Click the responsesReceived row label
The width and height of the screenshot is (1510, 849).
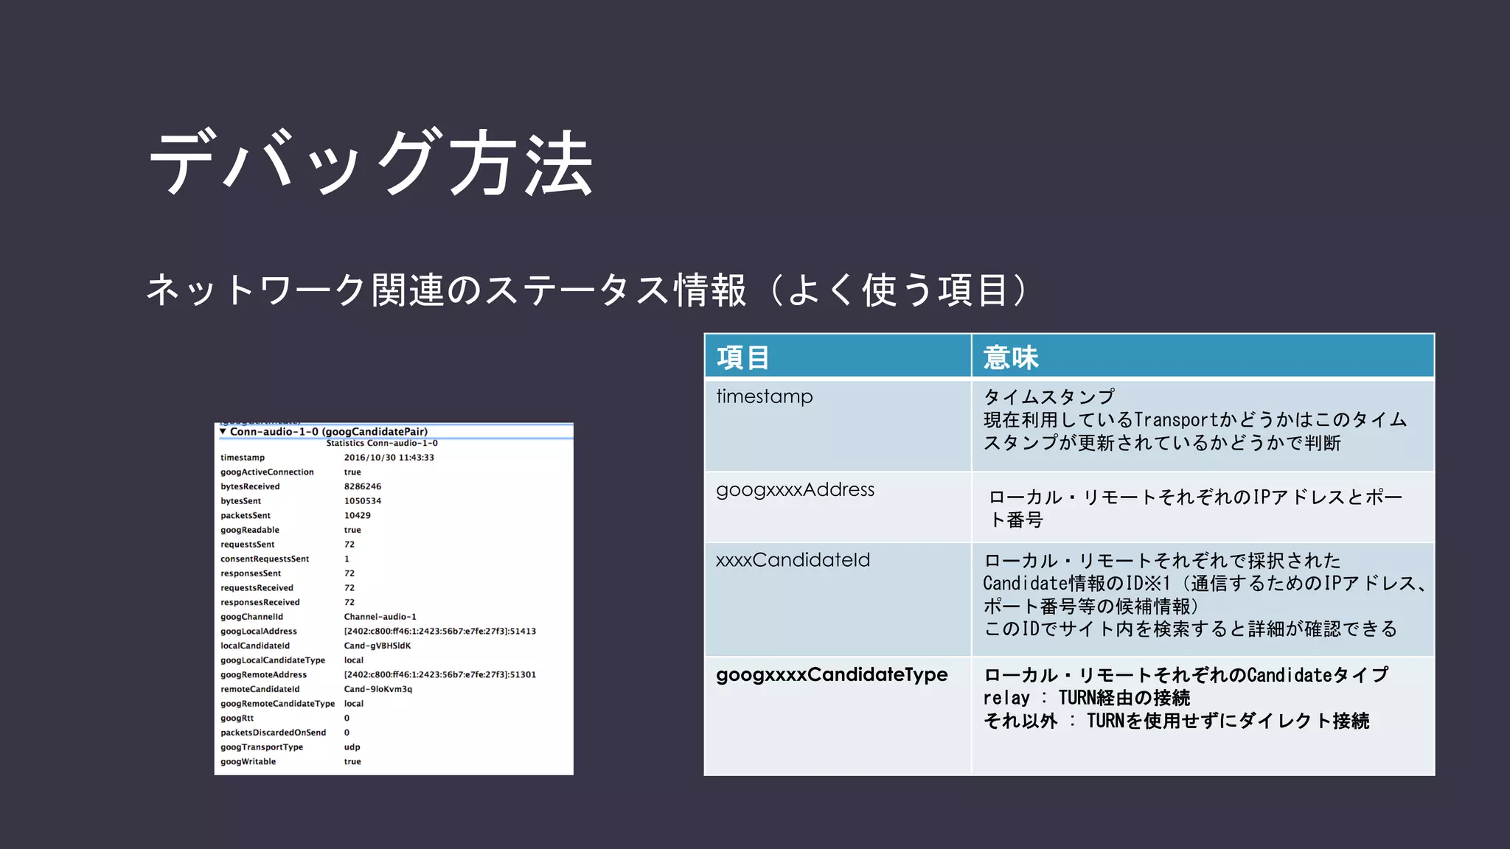(x=260, y=602)
